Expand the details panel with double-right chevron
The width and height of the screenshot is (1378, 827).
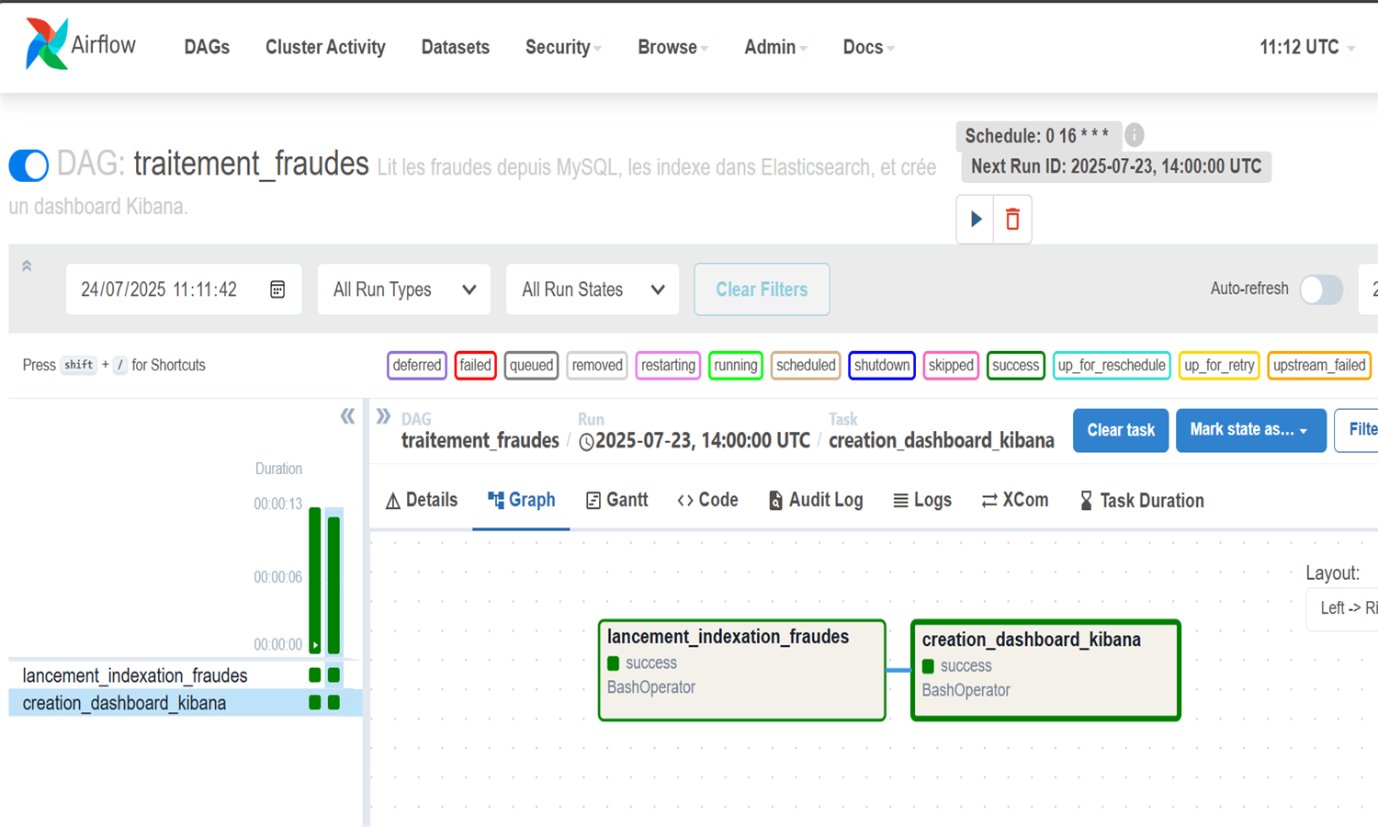pyautogui.click(x=383, y=416)
